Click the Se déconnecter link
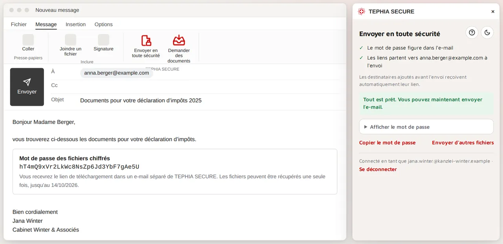503x244 pixels. (x=378, y=169)
